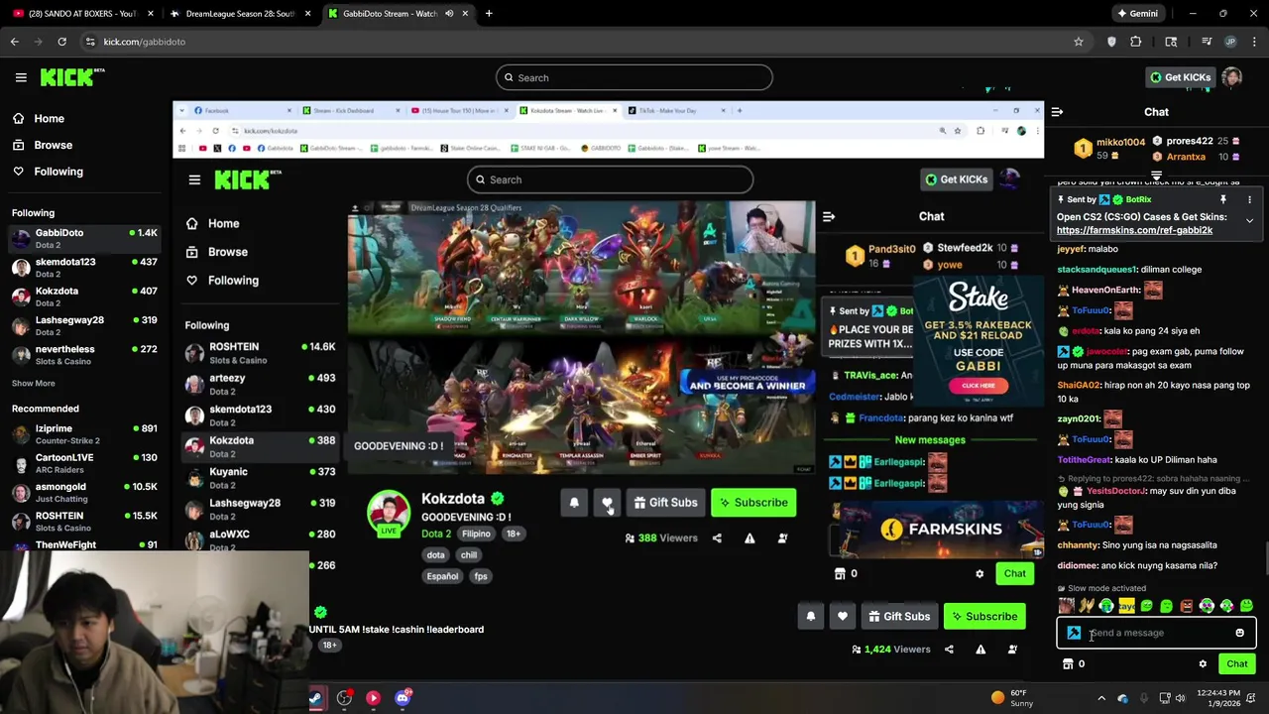This screenshot has height=714, width=1269.
Task: Select nevertheless channel in Following list
Action: point(85,355)
